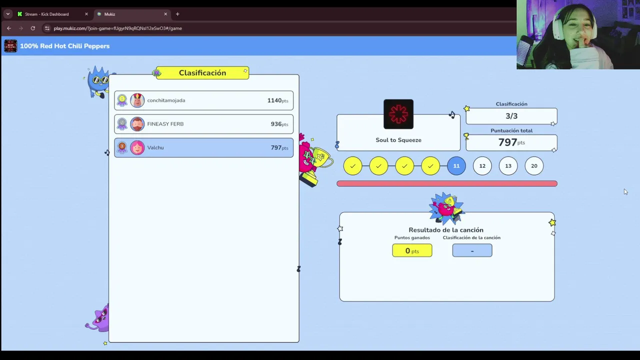Screen dimensions: 640x360
Task: Select the round 20 circle
Action: [534, 166]
